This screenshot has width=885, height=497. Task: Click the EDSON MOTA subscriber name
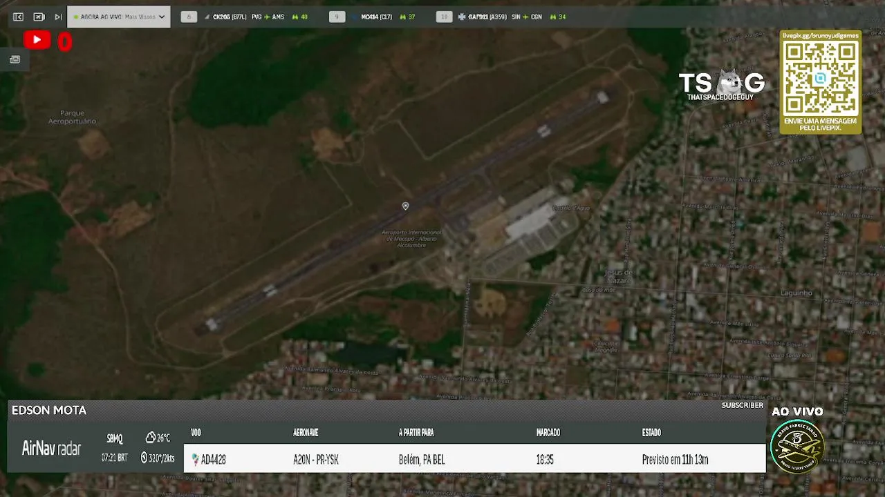pyautogui.click(x=49, y=410)
